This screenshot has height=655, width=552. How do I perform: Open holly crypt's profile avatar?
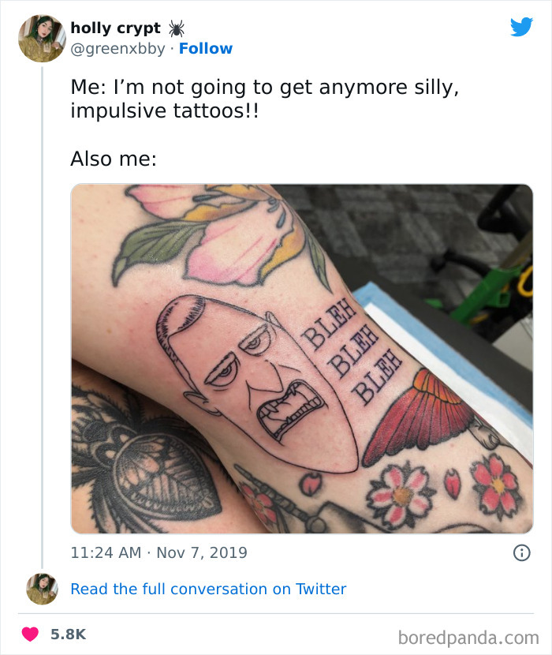pos(42,39)
